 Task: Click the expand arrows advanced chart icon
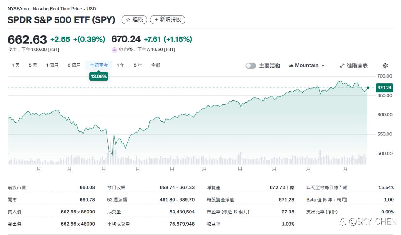click(x=342, y=65)
